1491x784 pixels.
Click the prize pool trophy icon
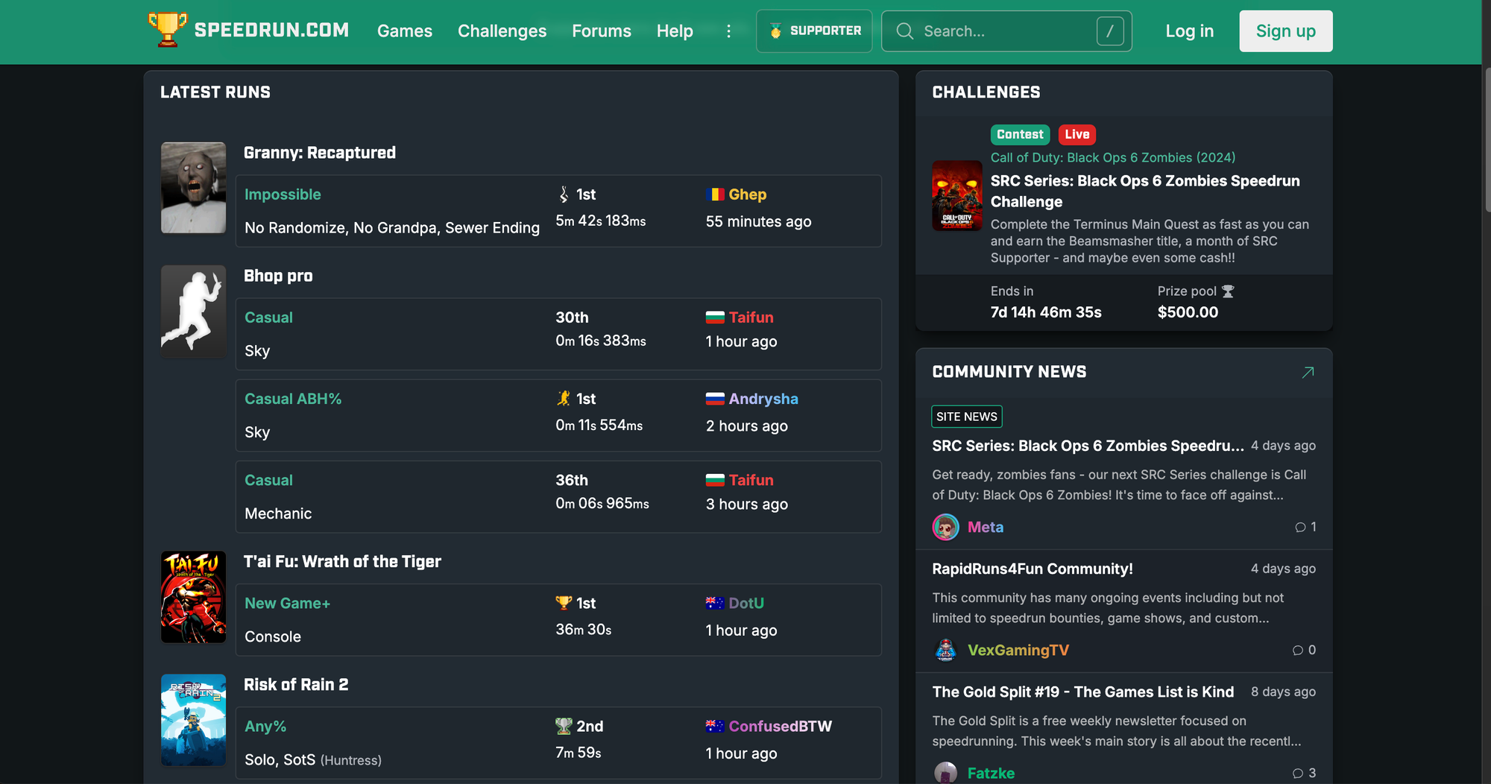[x=1228, y=291]
